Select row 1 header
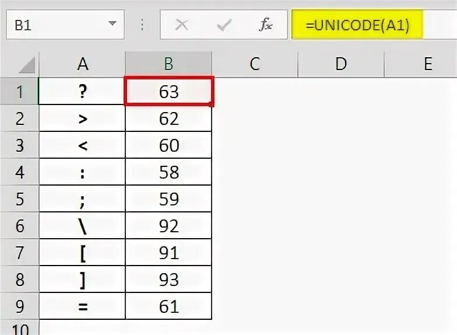 coord(20,91)
